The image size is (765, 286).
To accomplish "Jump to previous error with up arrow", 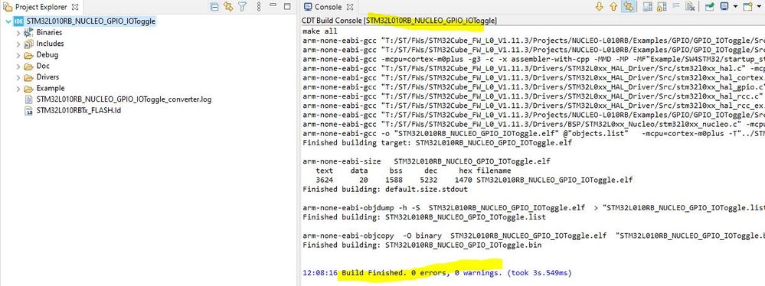I will tap(613, 7).
